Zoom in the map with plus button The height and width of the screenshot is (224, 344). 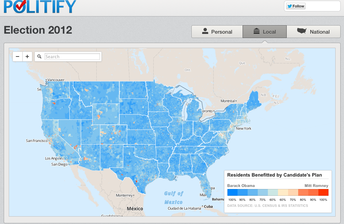tap(27, 57)
